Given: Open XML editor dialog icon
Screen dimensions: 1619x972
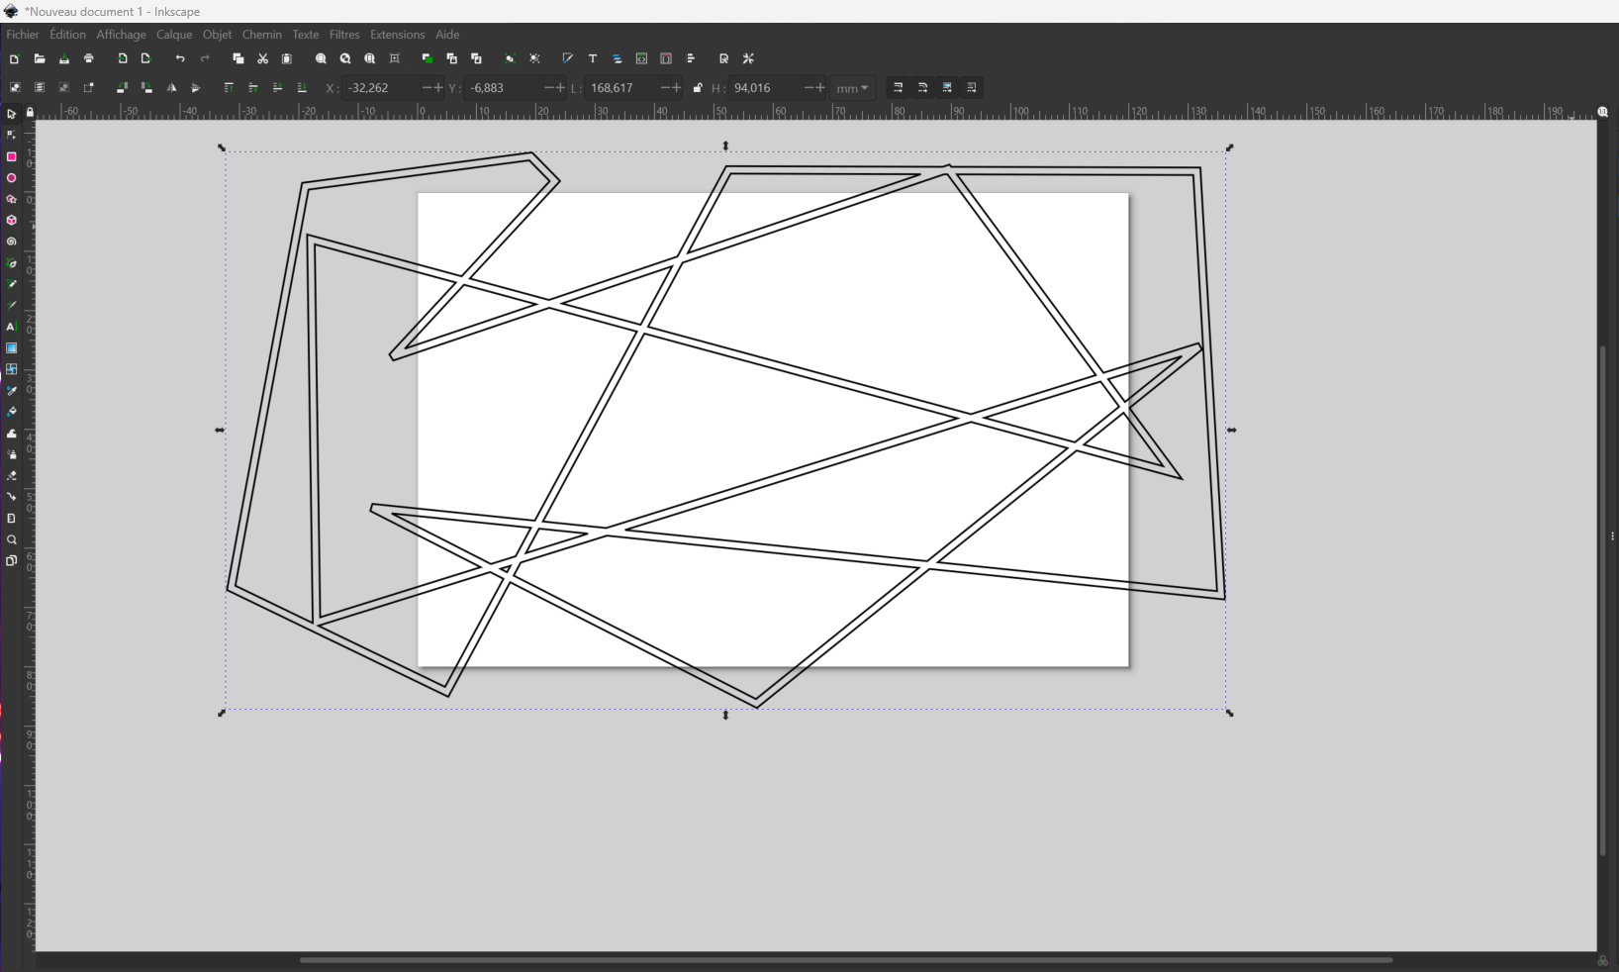Looking at the screenshot, I should [x=642, y=59].
